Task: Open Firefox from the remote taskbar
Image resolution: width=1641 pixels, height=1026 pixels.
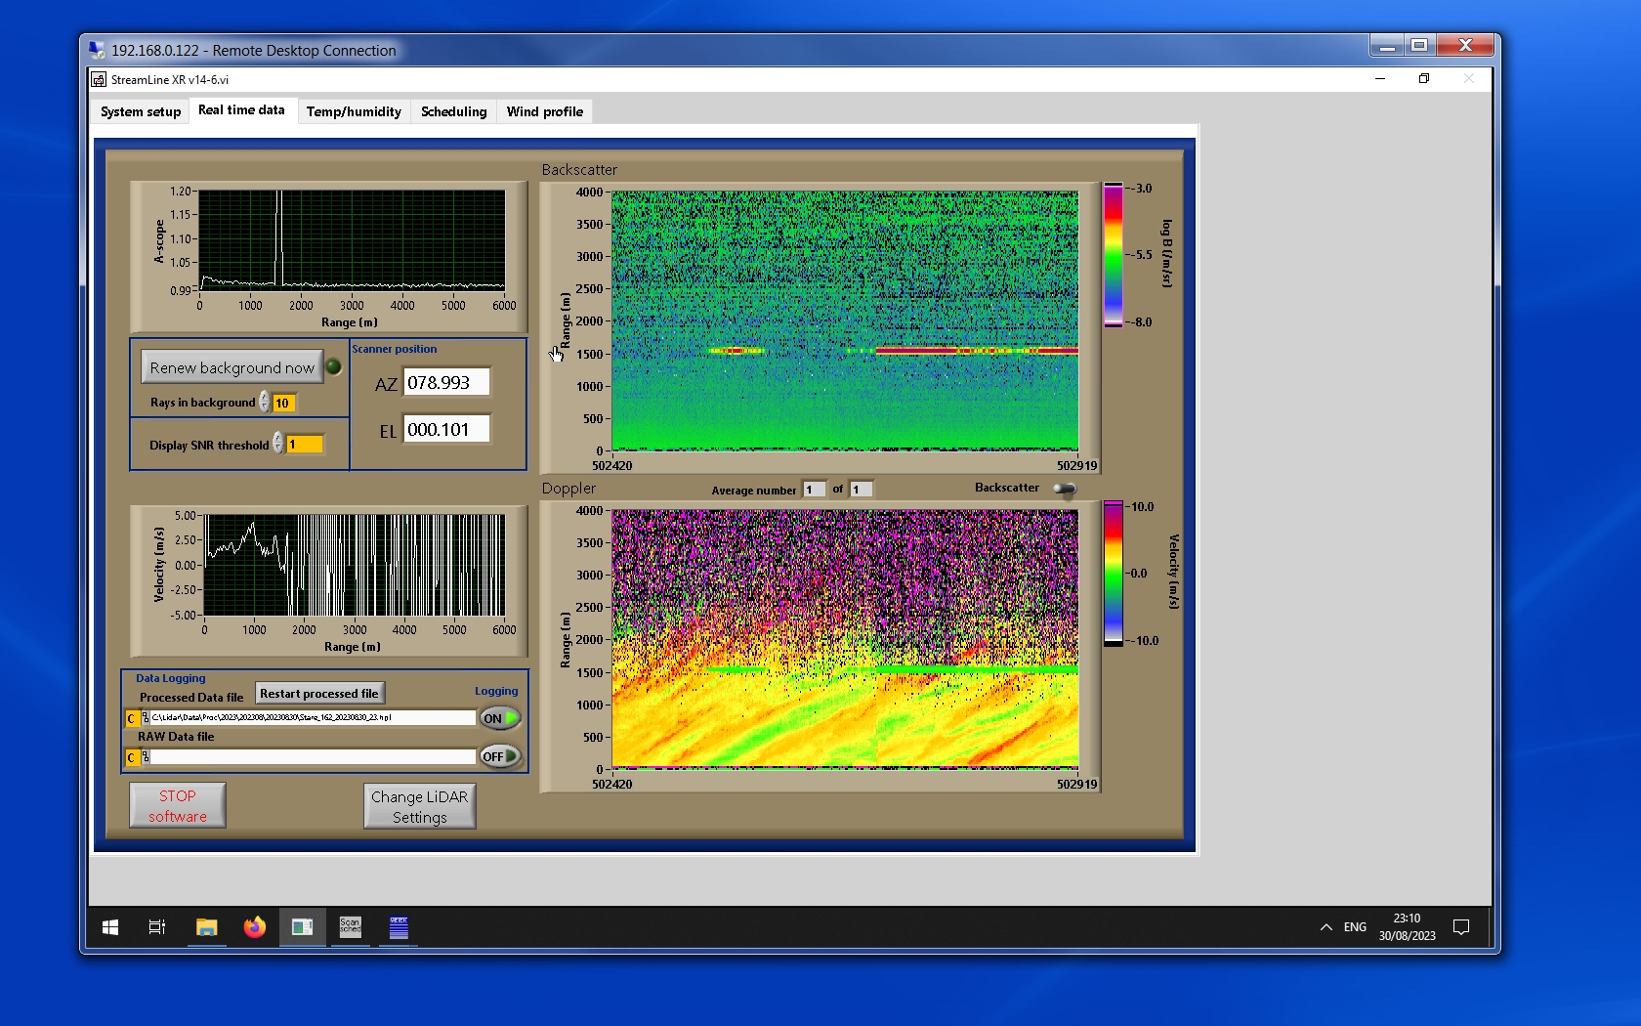Action: (254, 927)
